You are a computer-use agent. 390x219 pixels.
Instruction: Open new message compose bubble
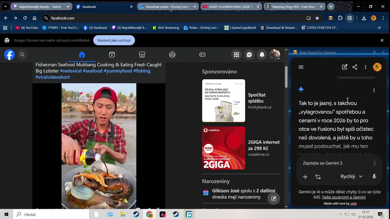click(x=274, y=198)
